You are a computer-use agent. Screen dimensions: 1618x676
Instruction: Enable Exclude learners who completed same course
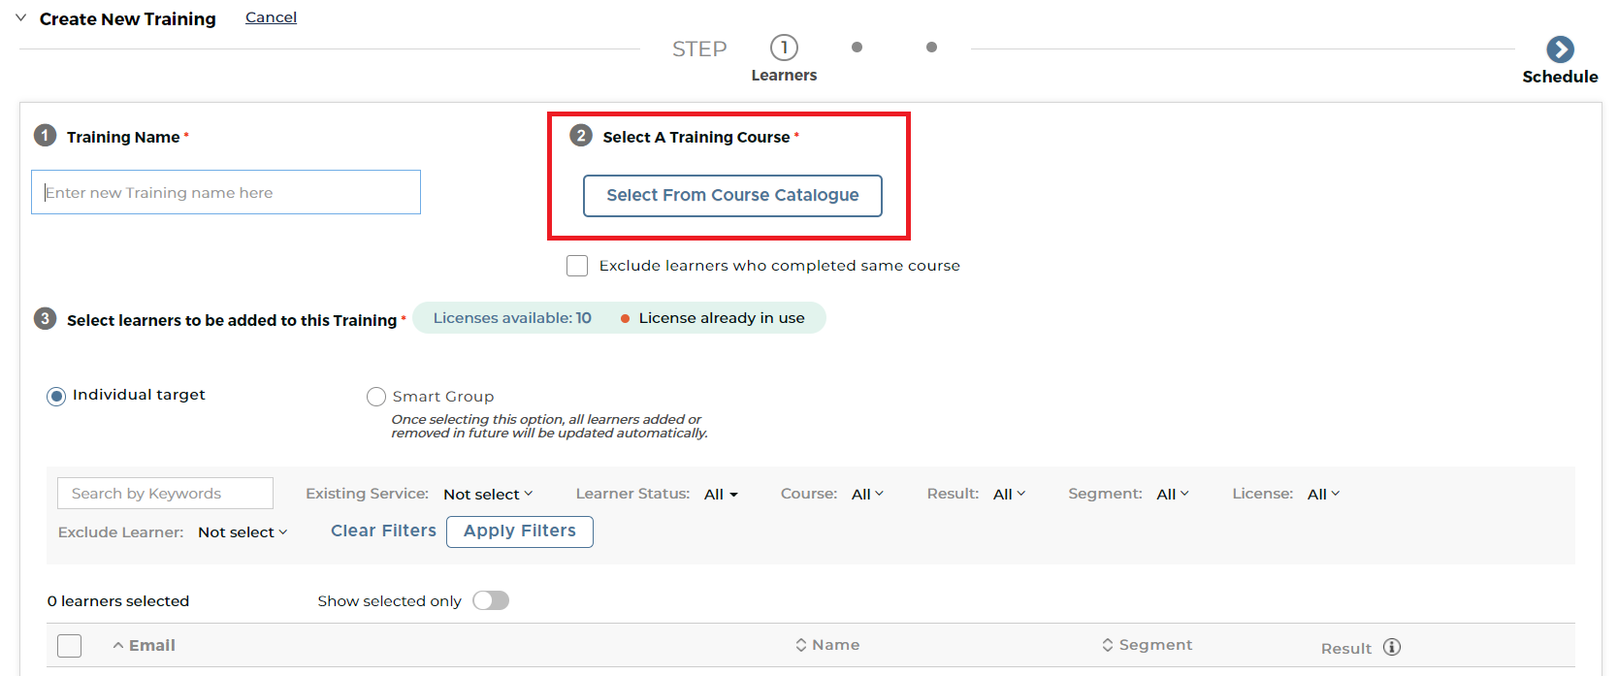point(577,265)
